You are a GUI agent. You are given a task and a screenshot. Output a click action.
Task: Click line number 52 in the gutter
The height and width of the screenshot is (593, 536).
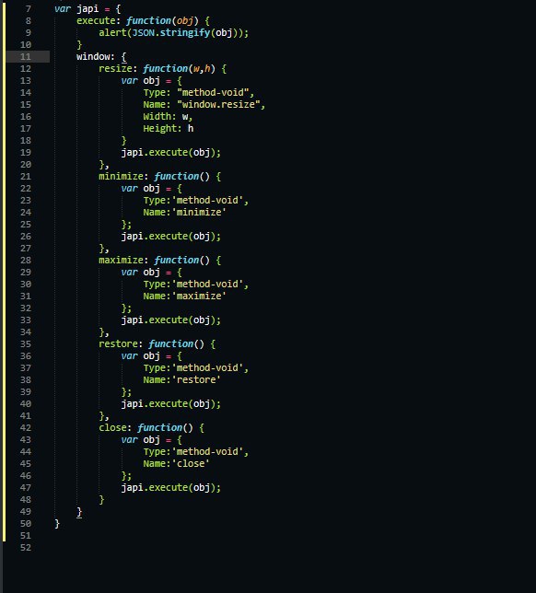pos(26,548)
